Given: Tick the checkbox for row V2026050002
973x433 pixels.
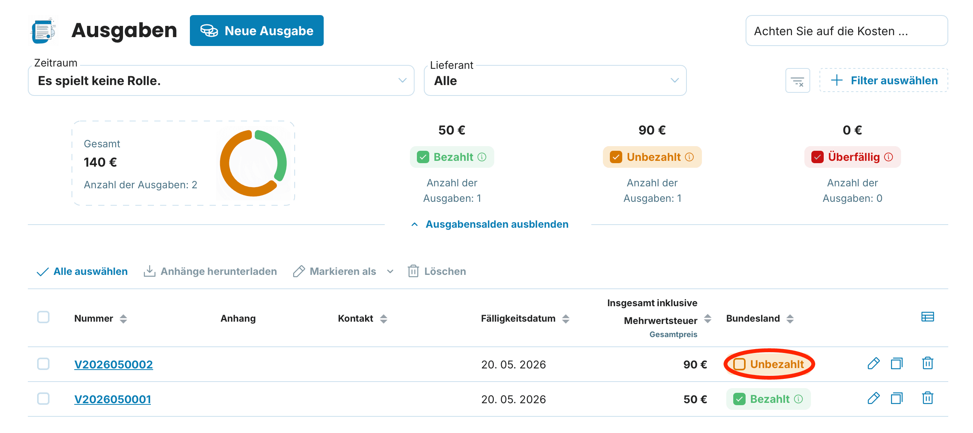Looking at the screenshot, I should coord(43,364).
